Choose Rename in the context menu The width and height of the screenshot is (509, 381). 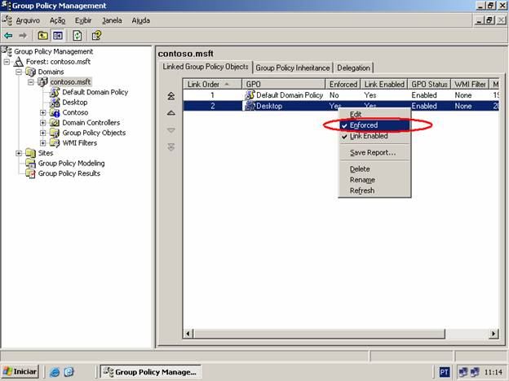374,180
